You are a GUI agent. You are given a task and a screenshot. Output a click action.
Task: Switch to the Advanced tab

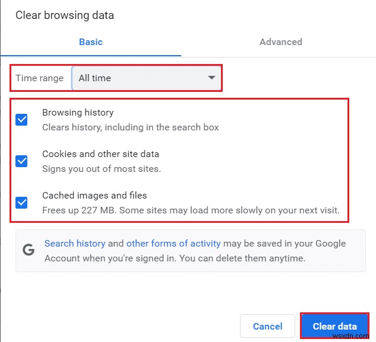[x=280, y=42]
